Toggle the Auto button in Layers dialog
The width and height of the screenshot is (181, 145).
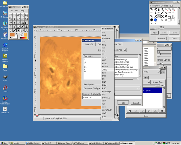coord(163,72)
